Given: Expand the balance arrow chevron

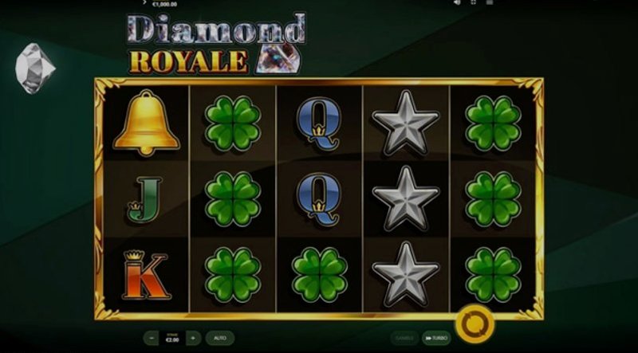Looking at the screenshot, I should coord(144,2).
